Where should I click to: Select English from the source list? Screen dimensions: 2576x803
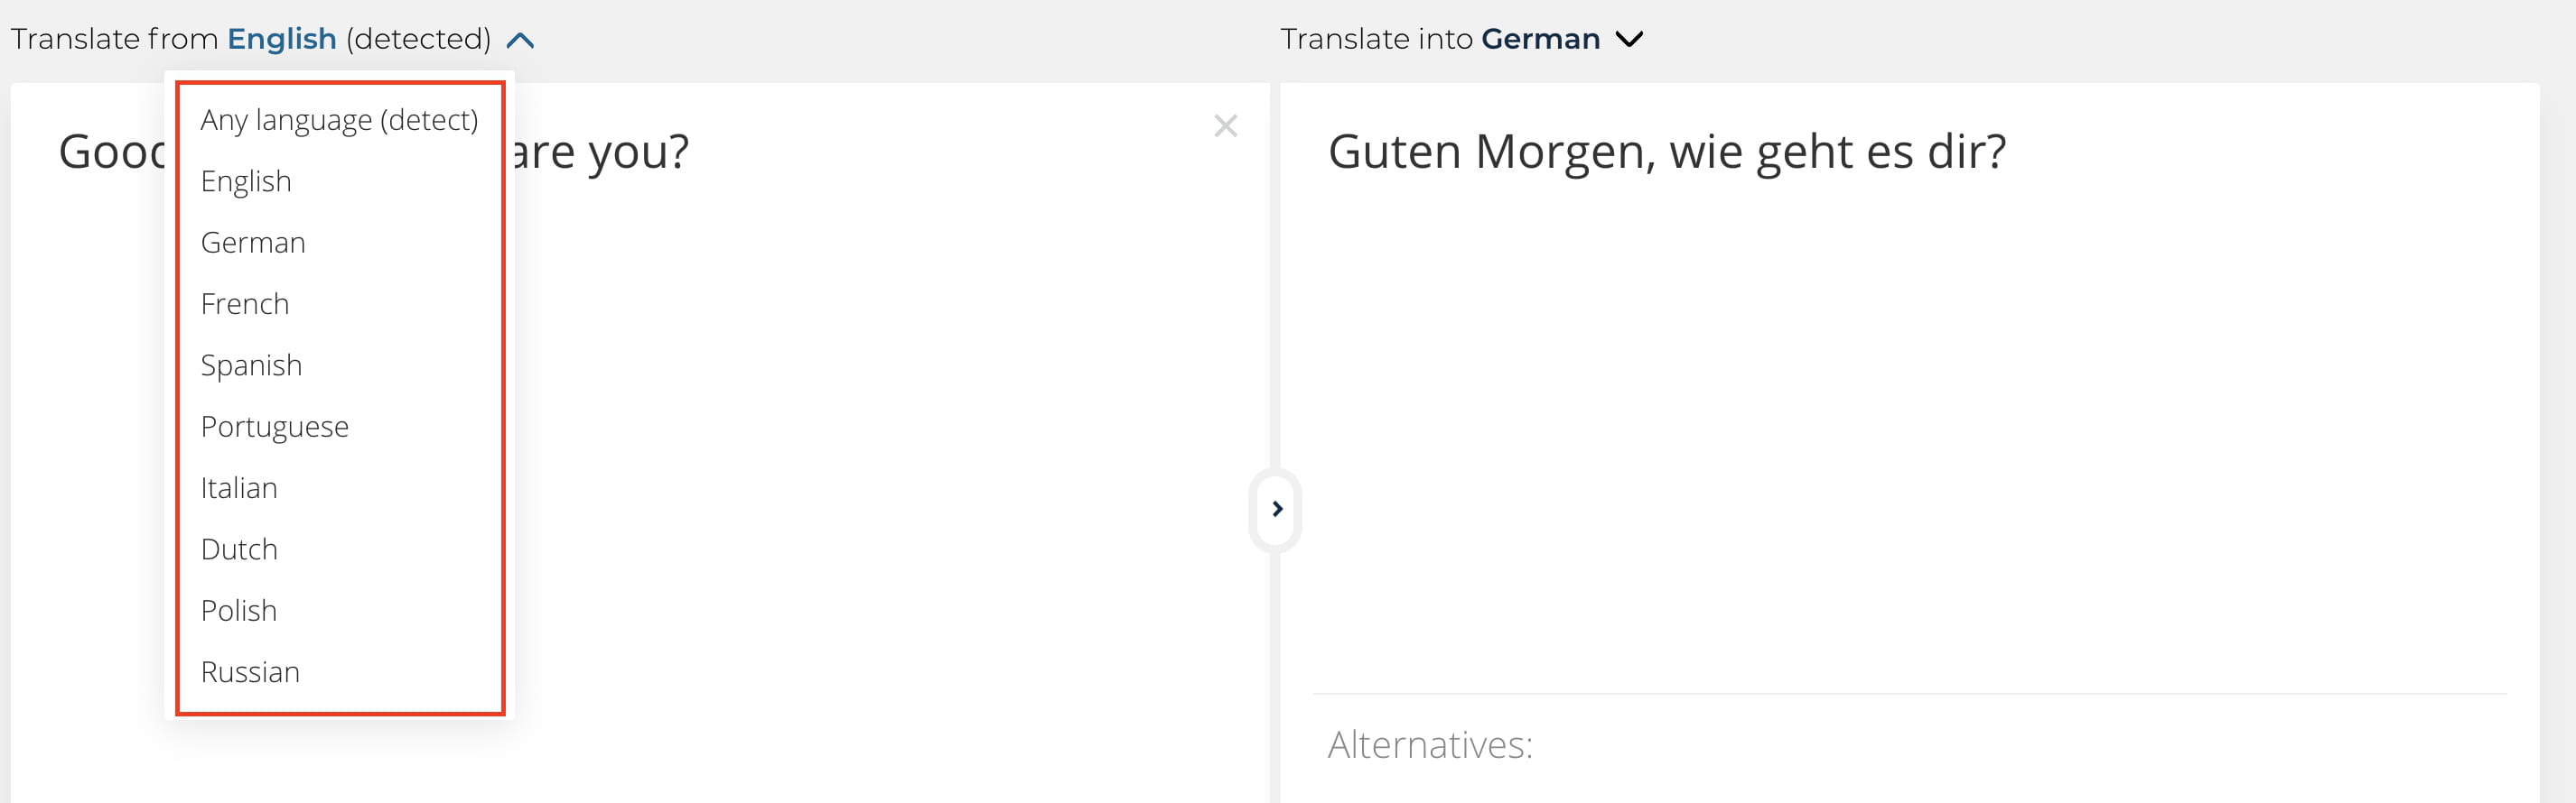(246, 181)
